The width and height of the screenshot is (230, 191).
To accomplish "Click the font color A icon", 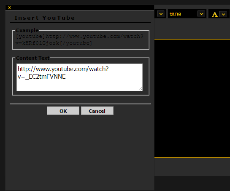I will click(x=215, y=14).
